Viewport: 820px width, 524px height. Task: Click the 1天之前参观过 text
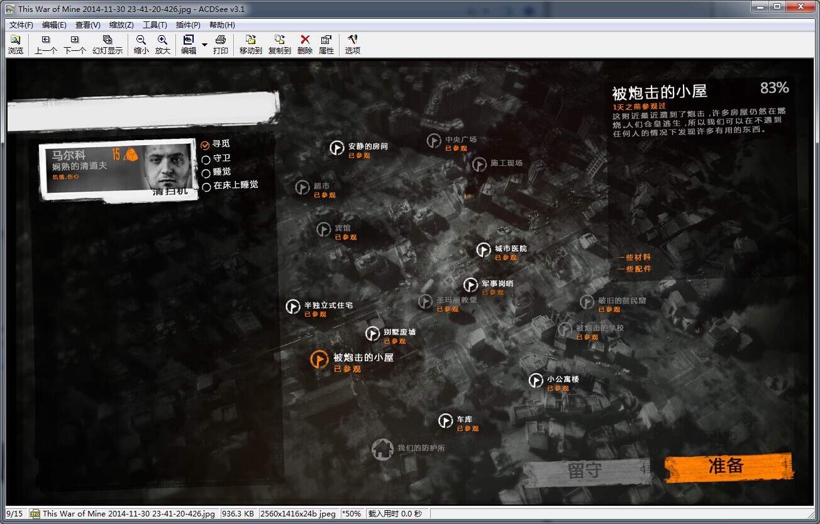tap(639, 106)
